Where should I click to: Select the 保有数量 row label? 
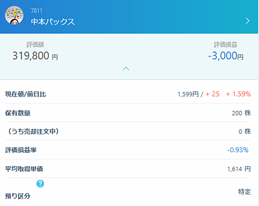coord(18,113)
